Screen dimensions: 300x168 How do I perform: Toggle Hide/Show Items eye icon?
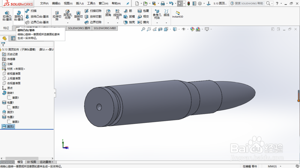pyautogui.click(x=184, y=29)
